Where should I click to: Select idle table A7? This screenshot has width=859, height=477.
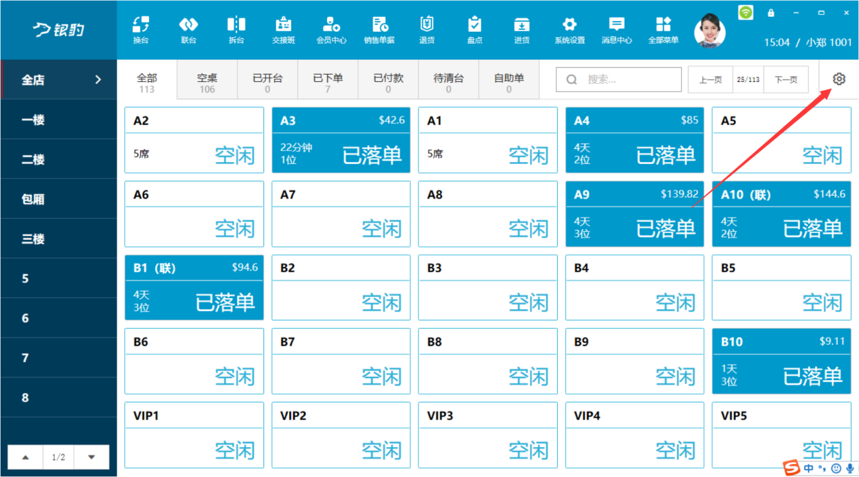pos(341,214)
